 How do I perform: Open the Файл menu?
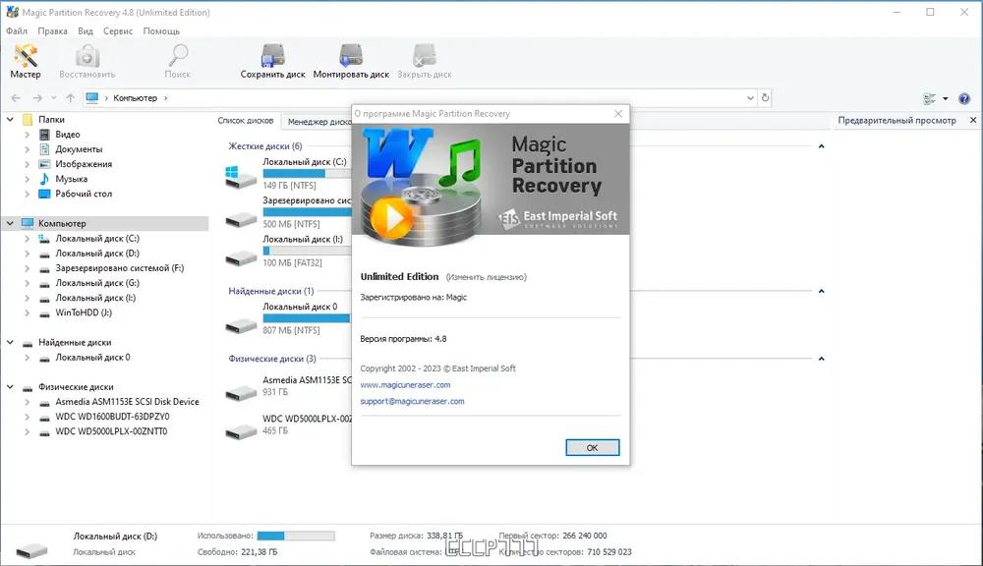17,30
